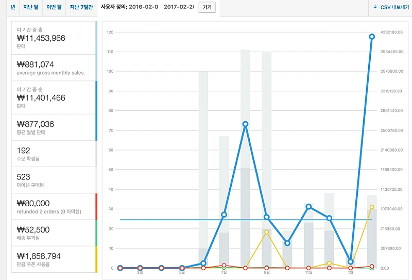This screenshot has width=412, height=280.
Task: Highlight the ₩877,036 평균 월별 판매 series
Action: click(x=54, y=127)
